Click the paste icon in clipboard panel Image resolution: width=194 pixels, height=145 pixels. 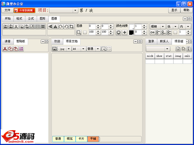[16, 49]
